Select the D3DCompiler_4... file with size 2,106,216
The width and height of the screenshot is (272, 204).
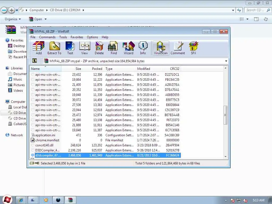pyautogui.click(x=105, y=150)
